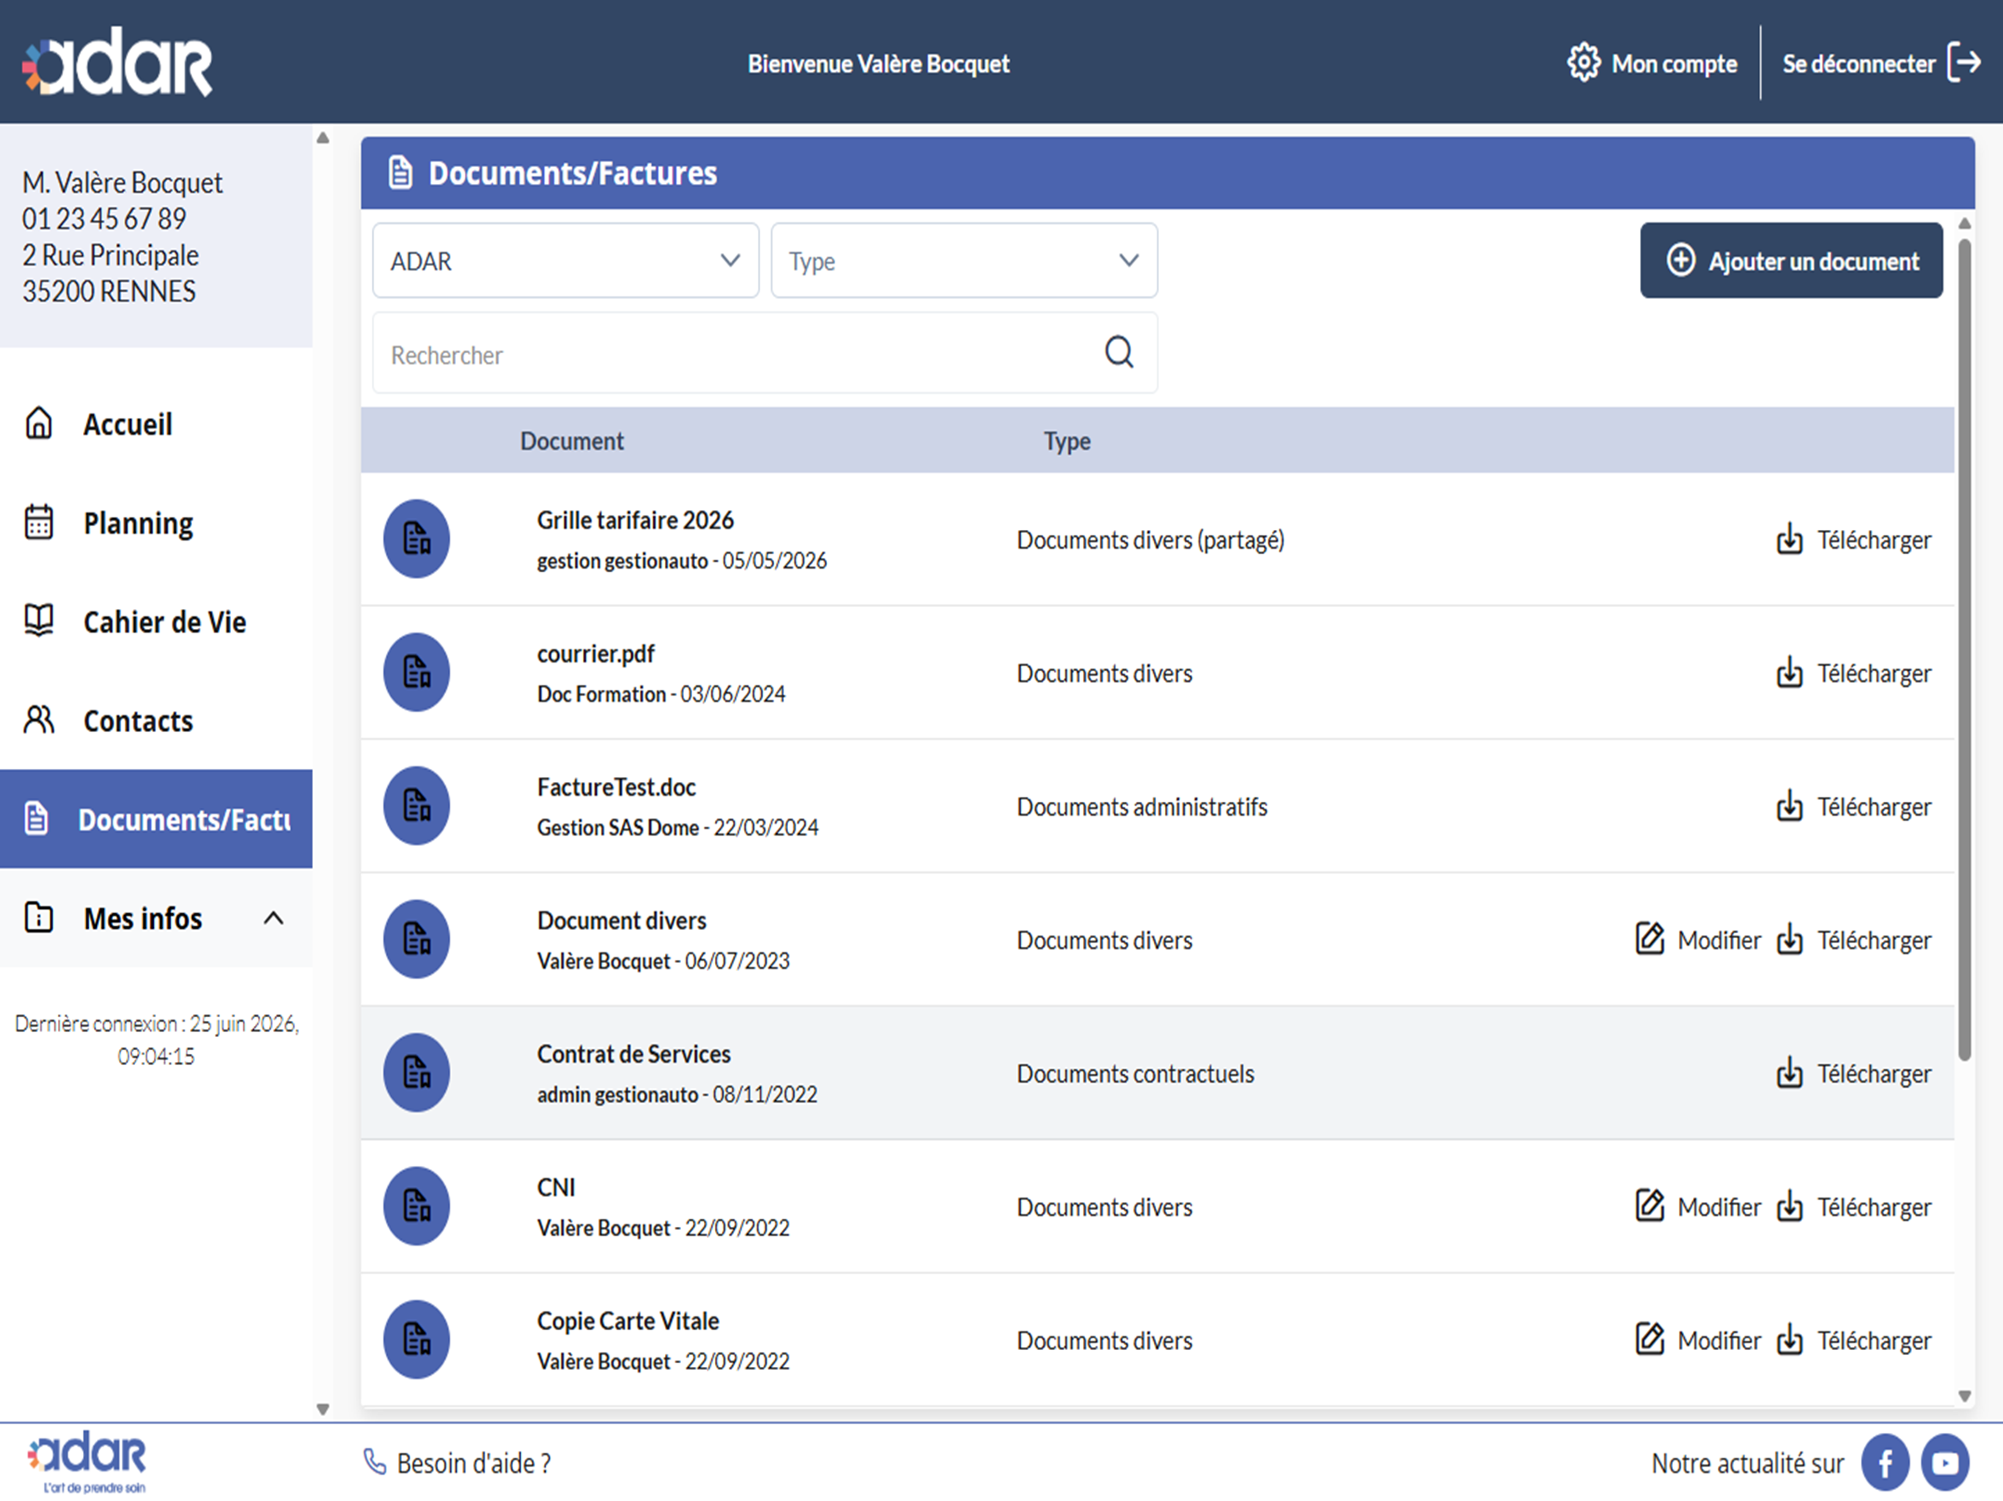Click document icon of Grille tarifaire 2026

[416, 539]
